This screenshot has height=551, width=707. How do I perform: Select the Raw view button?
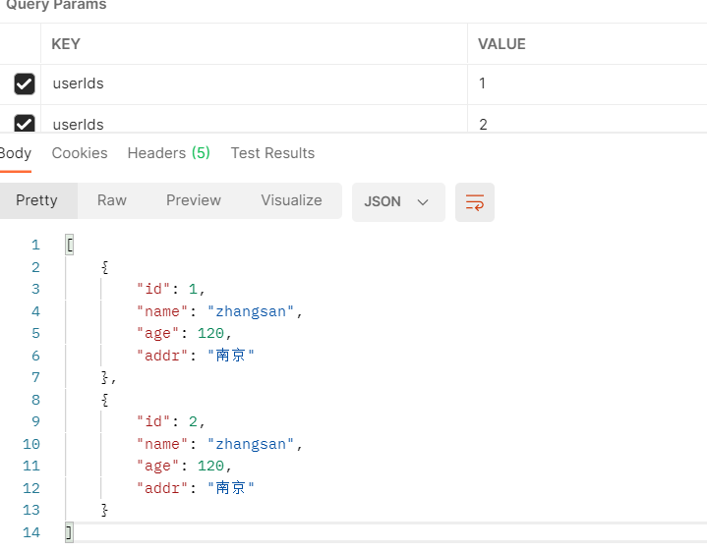pyautogui.click(x=112, y=200)
